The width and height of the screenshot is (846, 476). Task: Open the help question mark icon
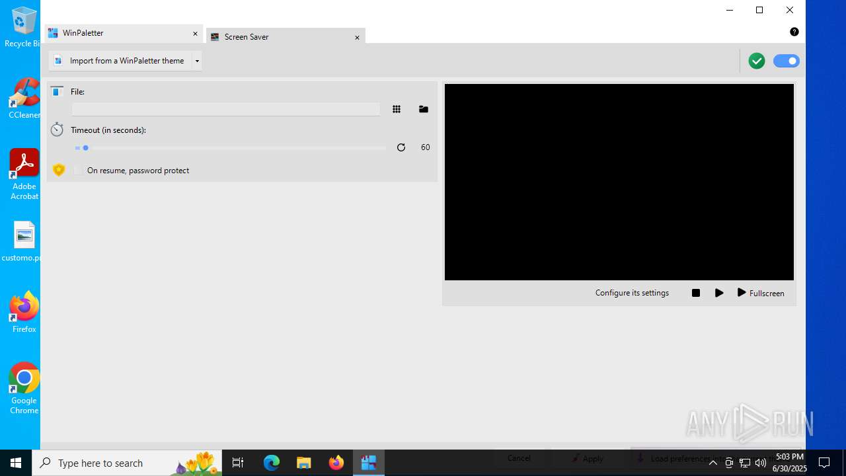[x=794, y=32]
